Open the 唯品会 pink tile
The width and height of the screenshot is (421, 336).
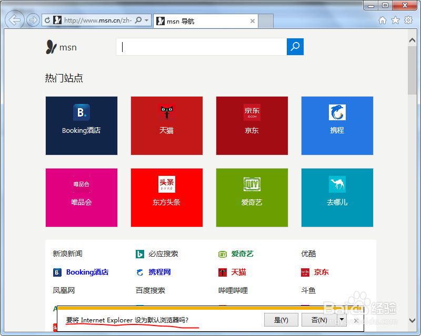pos(82,197)
